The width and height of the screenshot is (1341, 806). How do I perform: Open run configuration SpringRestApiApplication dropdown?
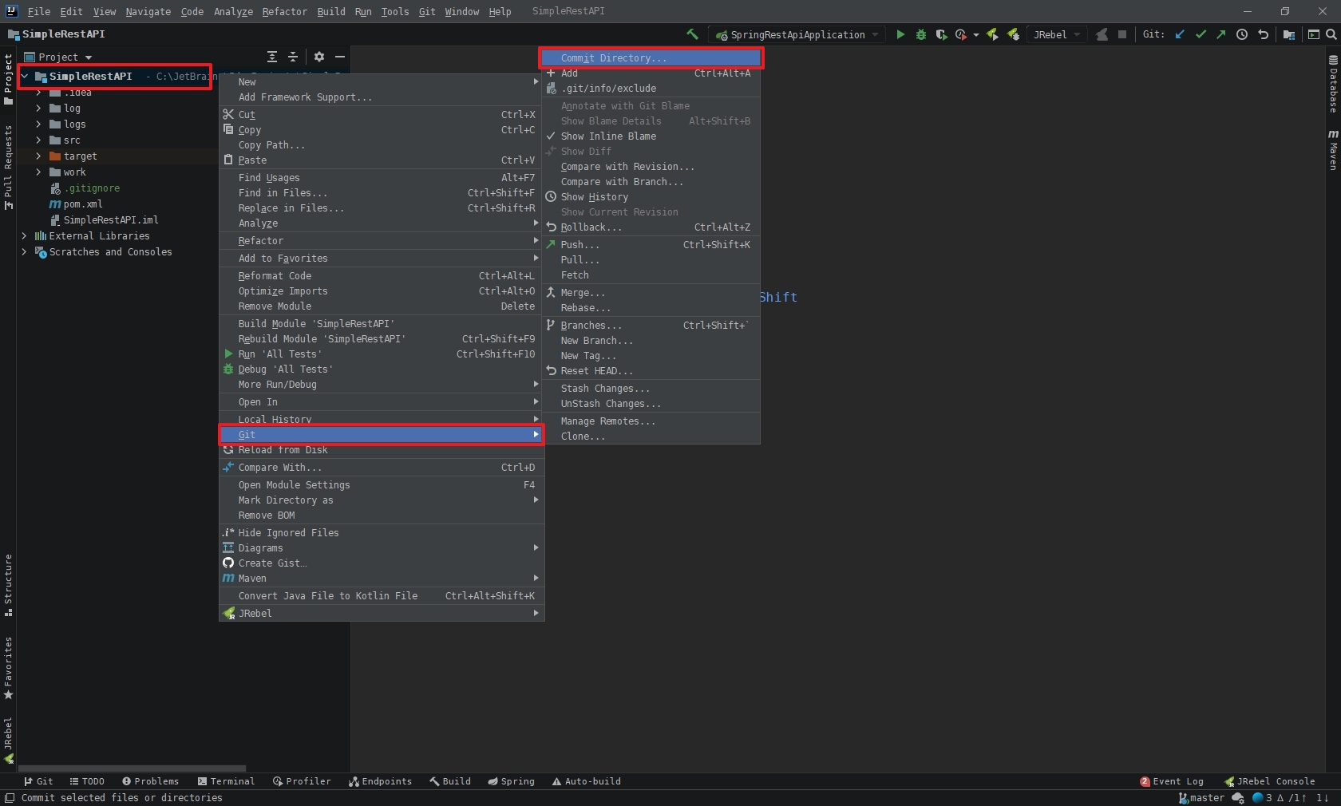(x=797, y=34)
